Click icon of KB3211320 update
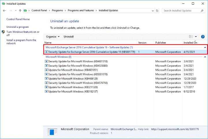The height and width of the screenshot is (139, 208). tap(47, 87)
